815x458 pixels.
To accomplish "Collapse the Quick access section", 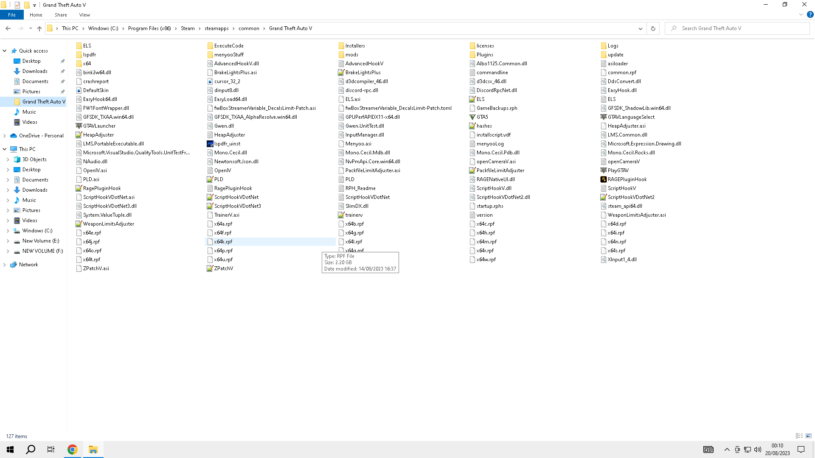I will [5, 50].
